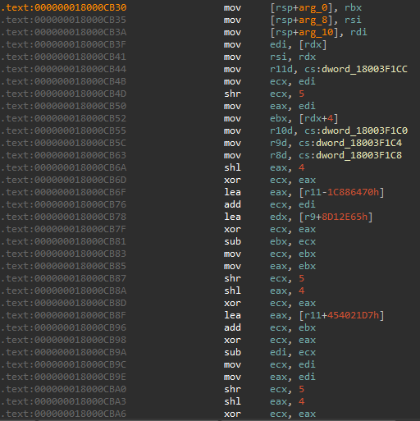Click address .text:000000018000CB5C

(x=63, y=143)
